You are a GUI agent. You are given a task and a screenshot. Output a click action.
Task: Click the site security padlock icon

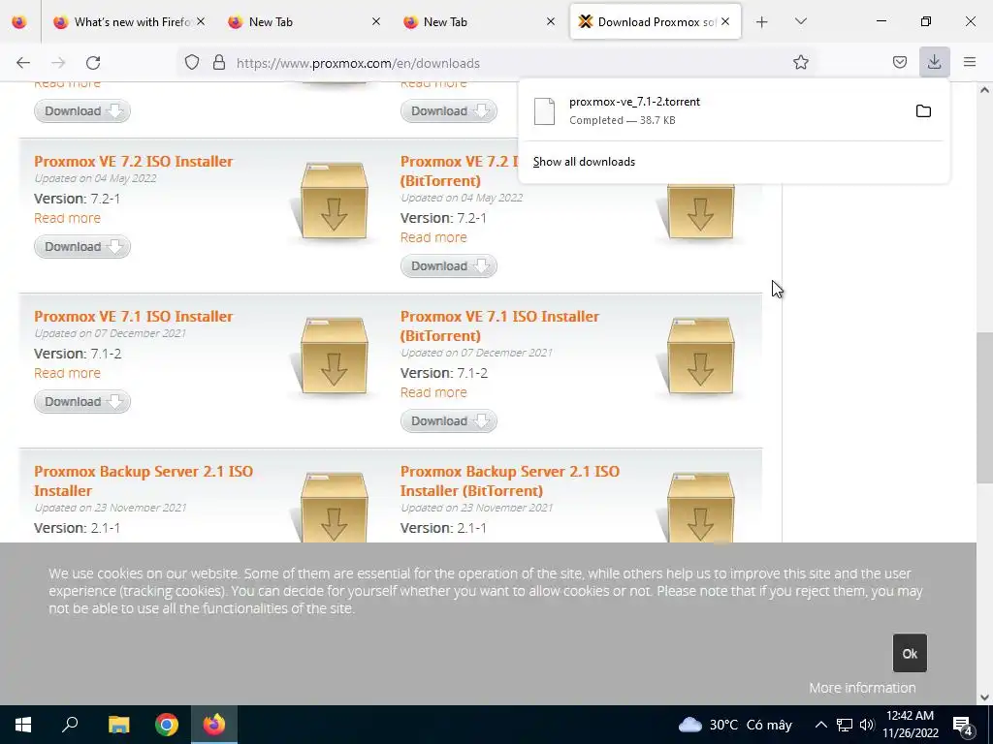(219, 63)
